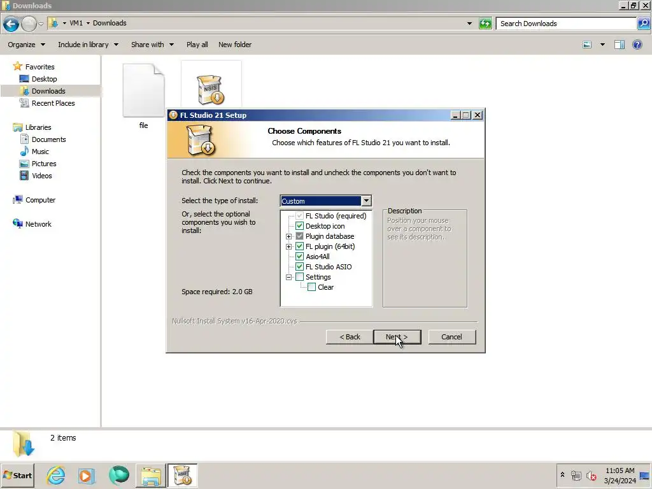This screenshot has height=489, width=652.
Task: Open the green round app on taskbar
Action: pos(119,475)
